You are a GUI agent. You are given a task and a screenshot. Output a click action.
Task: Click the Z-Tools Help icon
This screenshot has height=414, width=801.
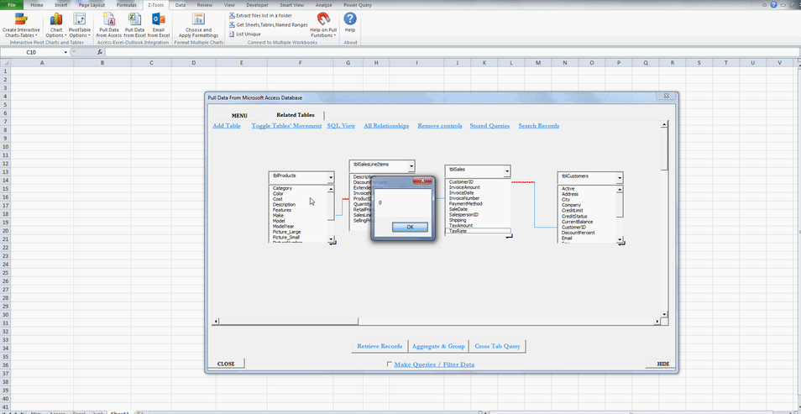(x=350, y=18)
